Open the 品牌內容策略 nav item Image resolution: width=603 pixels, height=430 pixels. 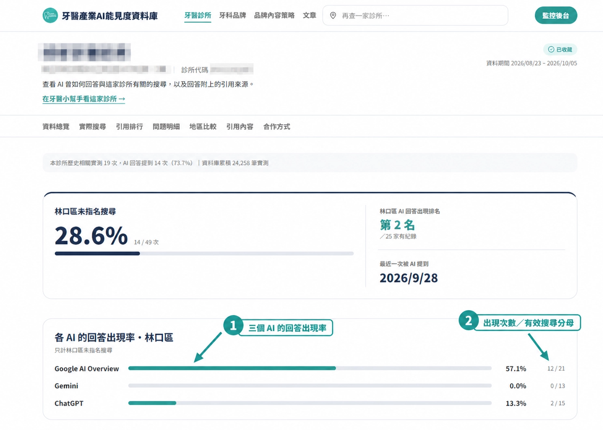tap(274, 15)
